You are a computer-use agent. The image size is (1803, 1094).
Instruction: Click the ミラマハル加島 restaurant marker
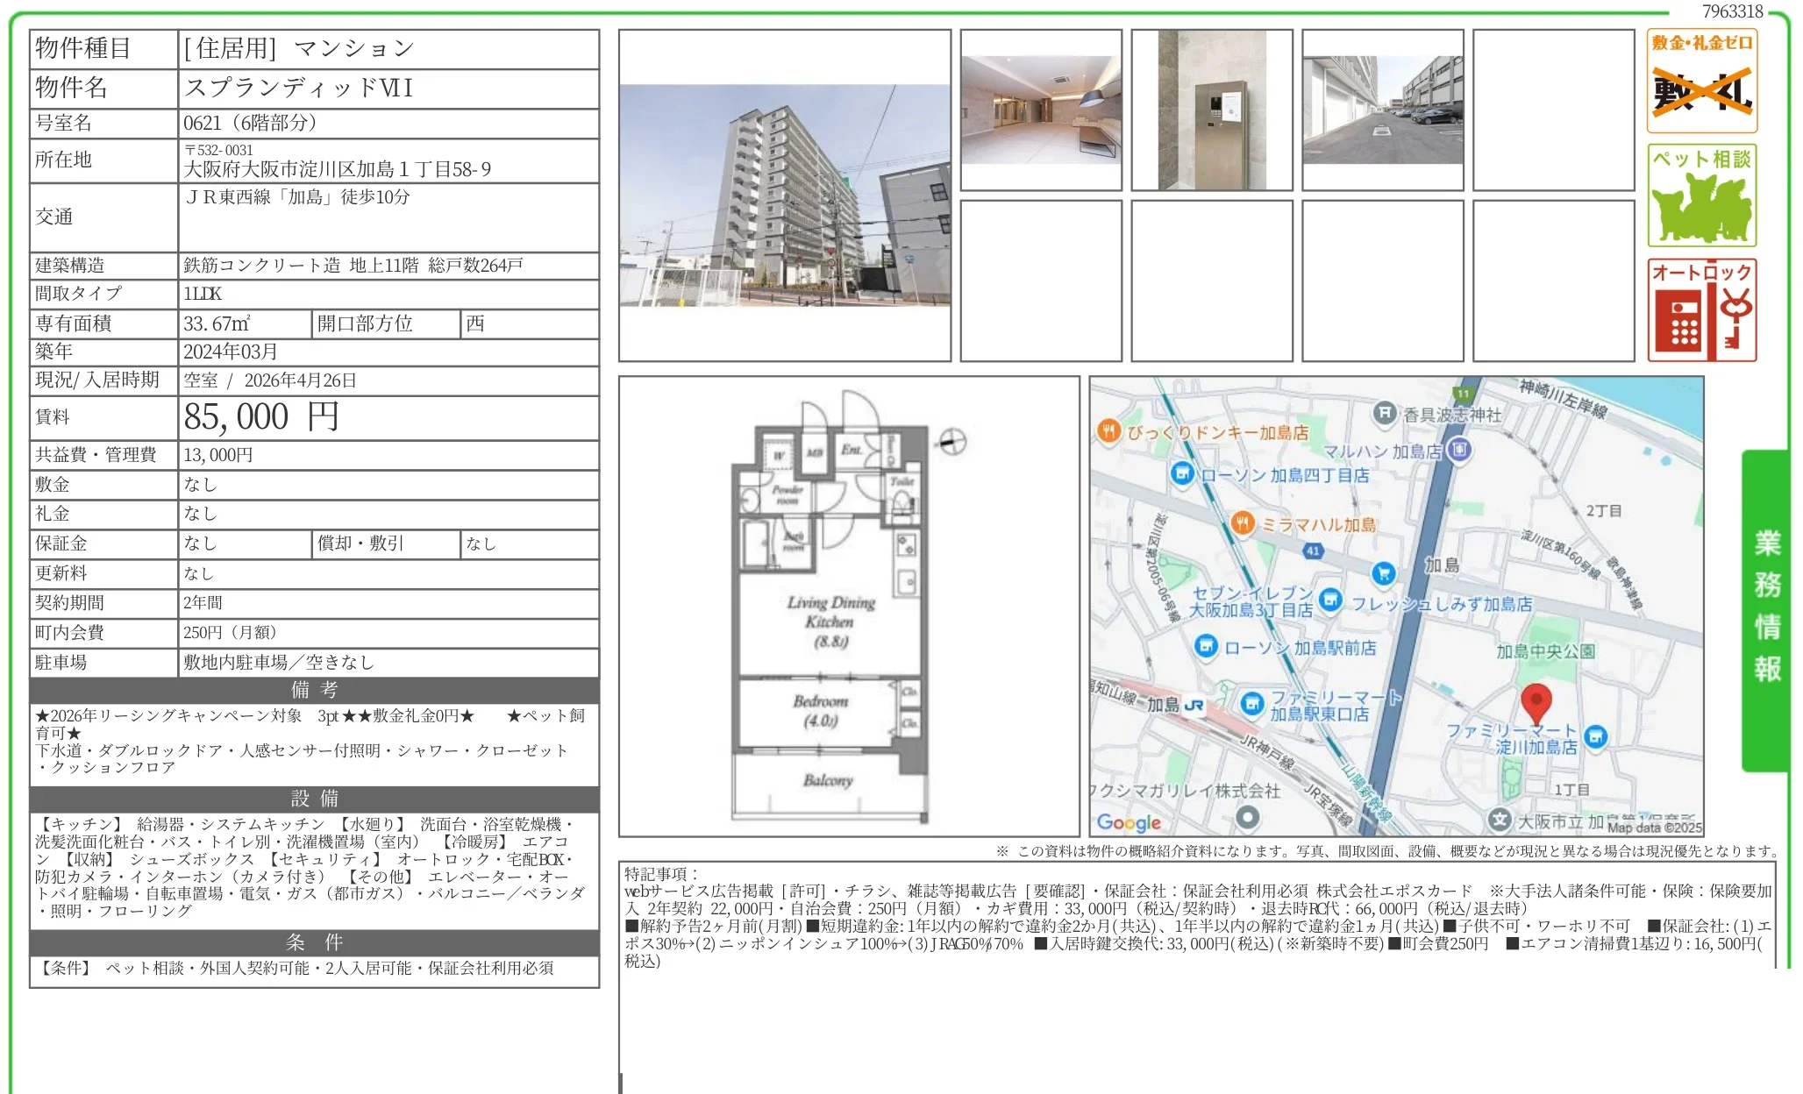coord(1242,523)
